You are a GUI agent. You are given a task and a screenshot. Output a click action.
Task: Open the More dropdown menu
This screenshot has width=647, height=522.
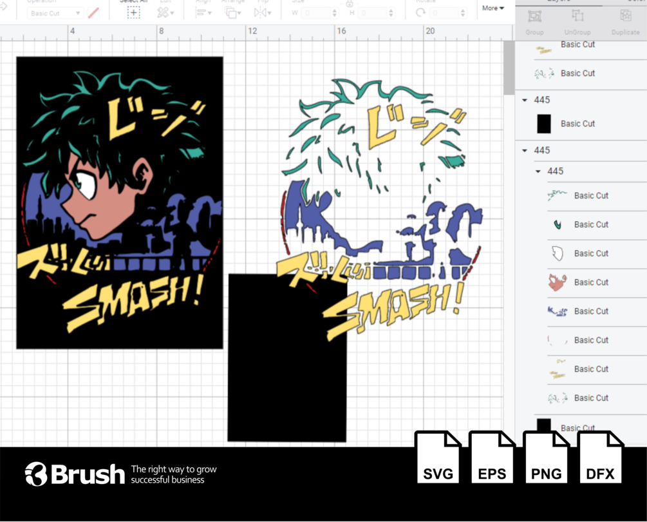click(493, 8)
